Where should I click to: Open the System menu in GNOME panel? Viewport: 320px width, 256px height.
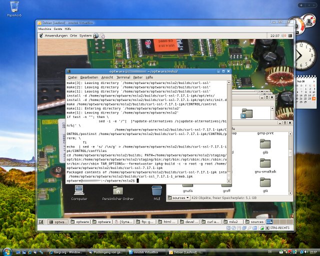(85, 35)
